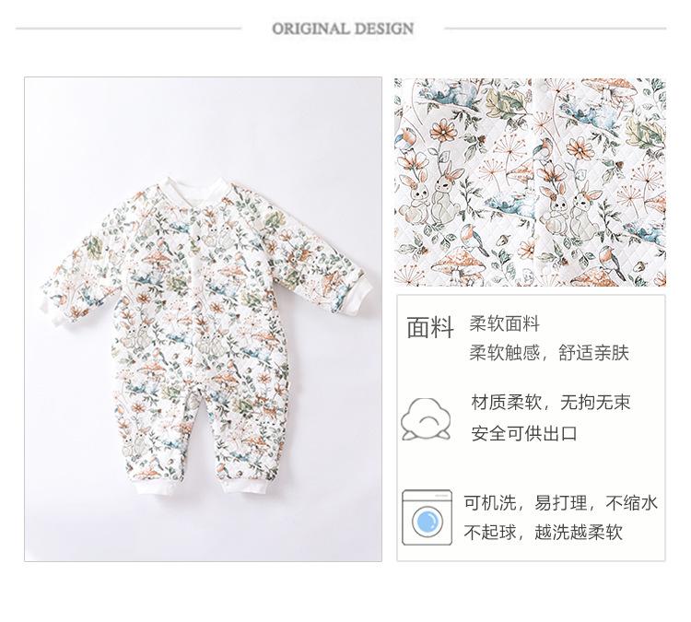
Task: Open the baby romper product photo
Action: 204,319
